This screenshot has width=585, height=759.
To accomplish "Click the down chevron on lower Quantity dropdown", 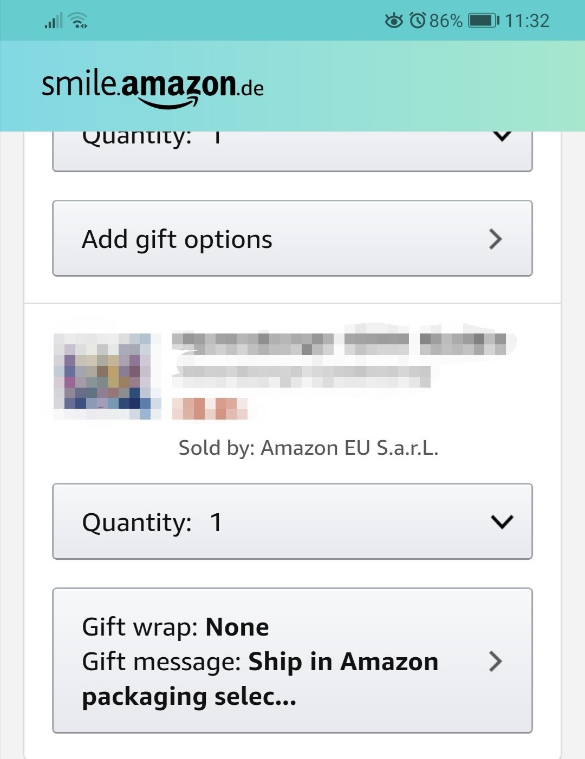I will (502, 522).
